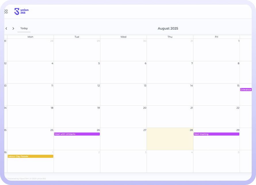Click the August 2025 title
The image size is (256, 185).
[168, 29]
